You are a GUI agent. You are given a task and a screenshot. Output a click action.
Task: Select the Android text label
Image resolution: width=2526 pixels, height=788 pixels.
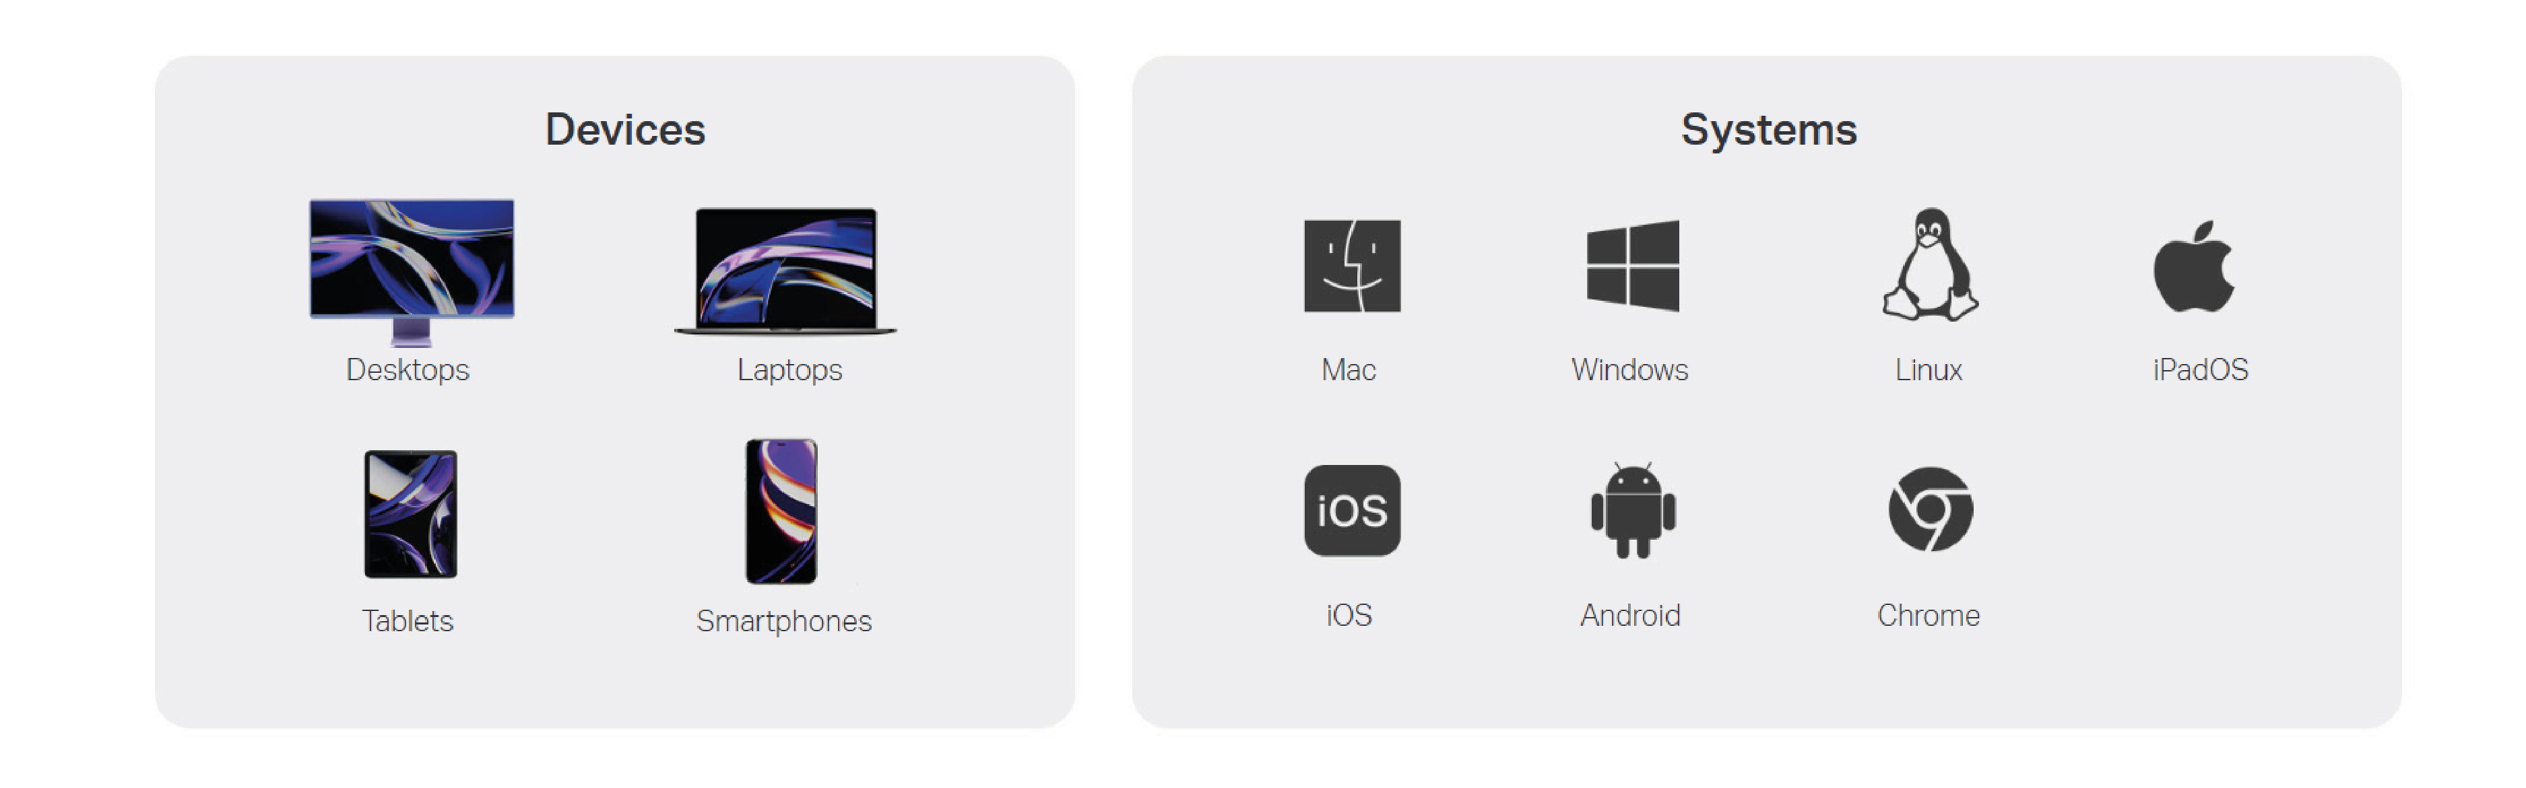pos(1629,616)
